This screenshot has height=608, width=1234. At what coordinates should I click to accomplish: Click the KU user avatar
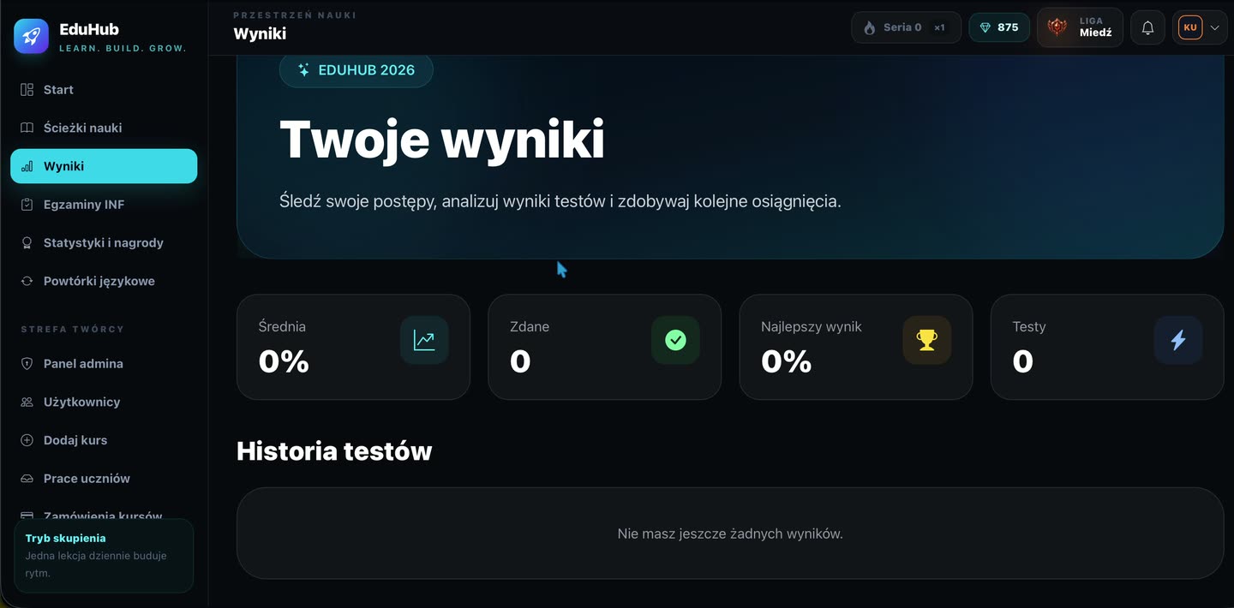1190,27
